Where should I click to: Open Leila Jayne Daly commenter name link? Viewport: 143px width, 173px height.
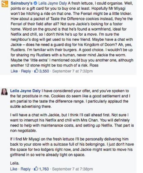(x=25, y=91)
